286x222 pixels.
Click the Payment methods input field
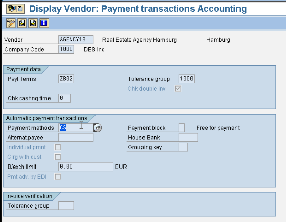click(x=76, y=128)
